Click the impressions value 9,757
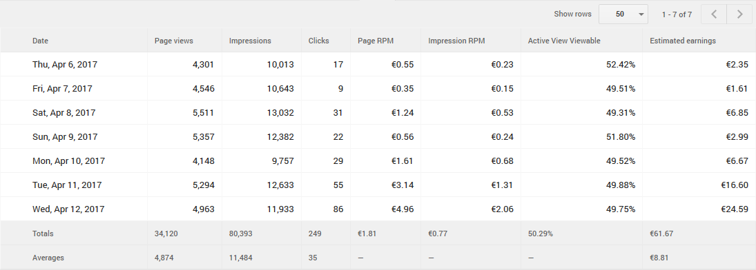Image resolution: width=756 pixels, height=270 pixels. coord(282,160)
